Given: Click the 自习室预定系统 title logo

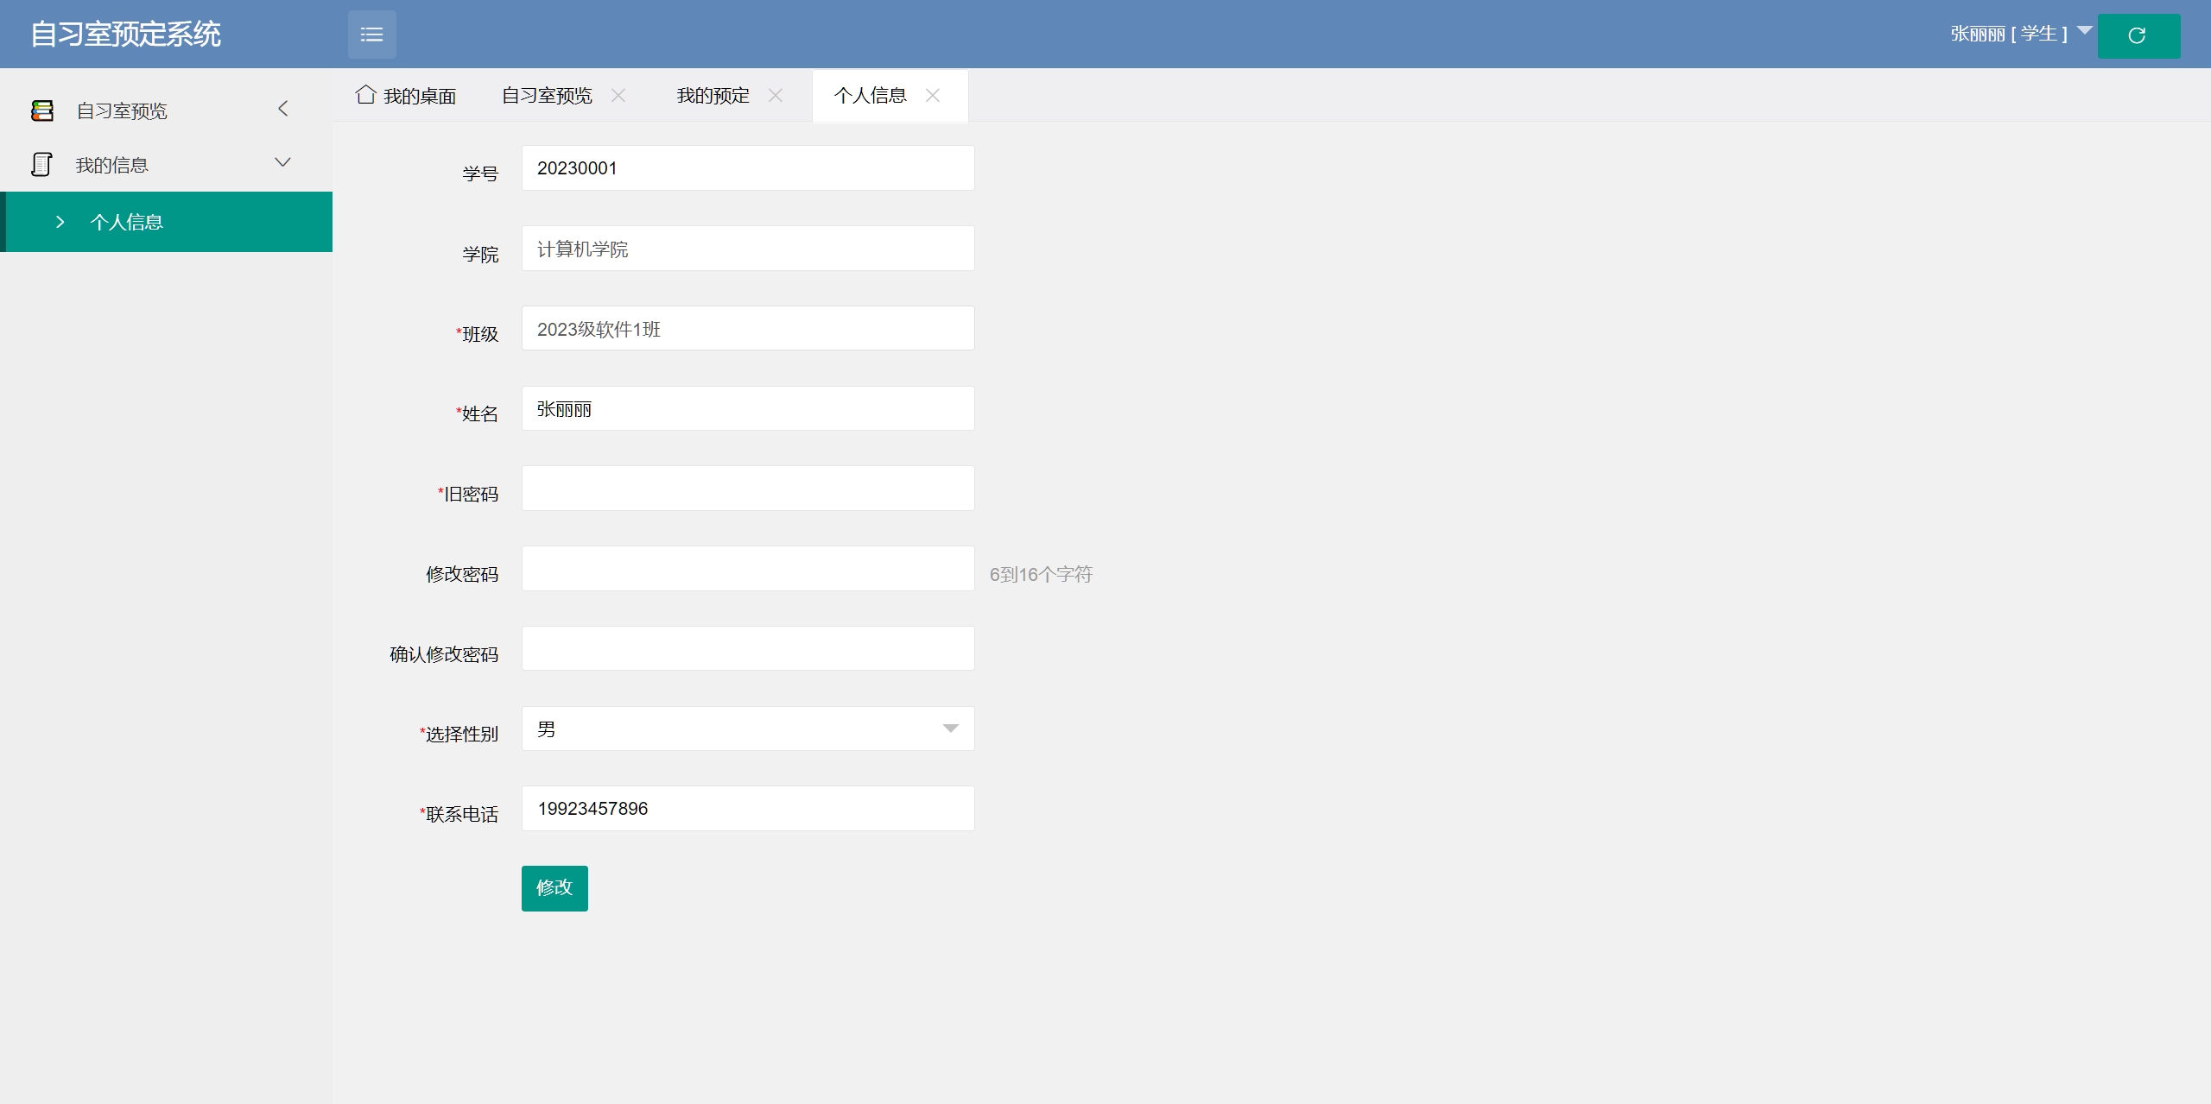Looking at the screenshot, I should 126,34.
